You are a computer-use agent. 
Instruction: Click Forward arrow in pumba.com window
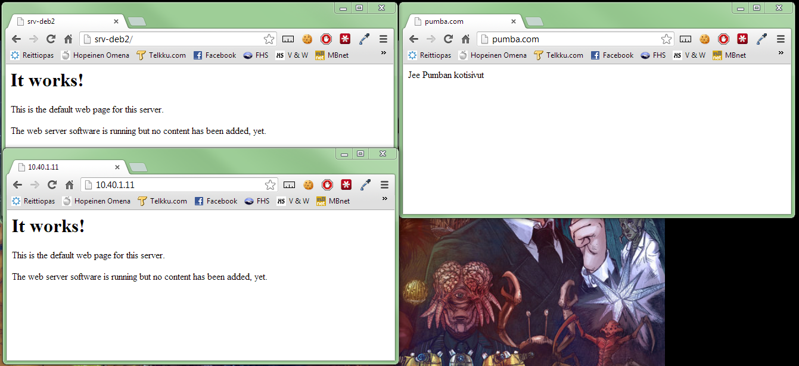coord(431,39)
